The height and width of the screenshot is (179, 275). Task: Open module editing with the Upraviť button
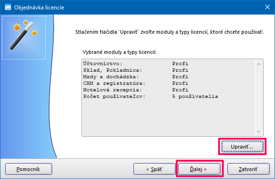(x=243, y=147)
